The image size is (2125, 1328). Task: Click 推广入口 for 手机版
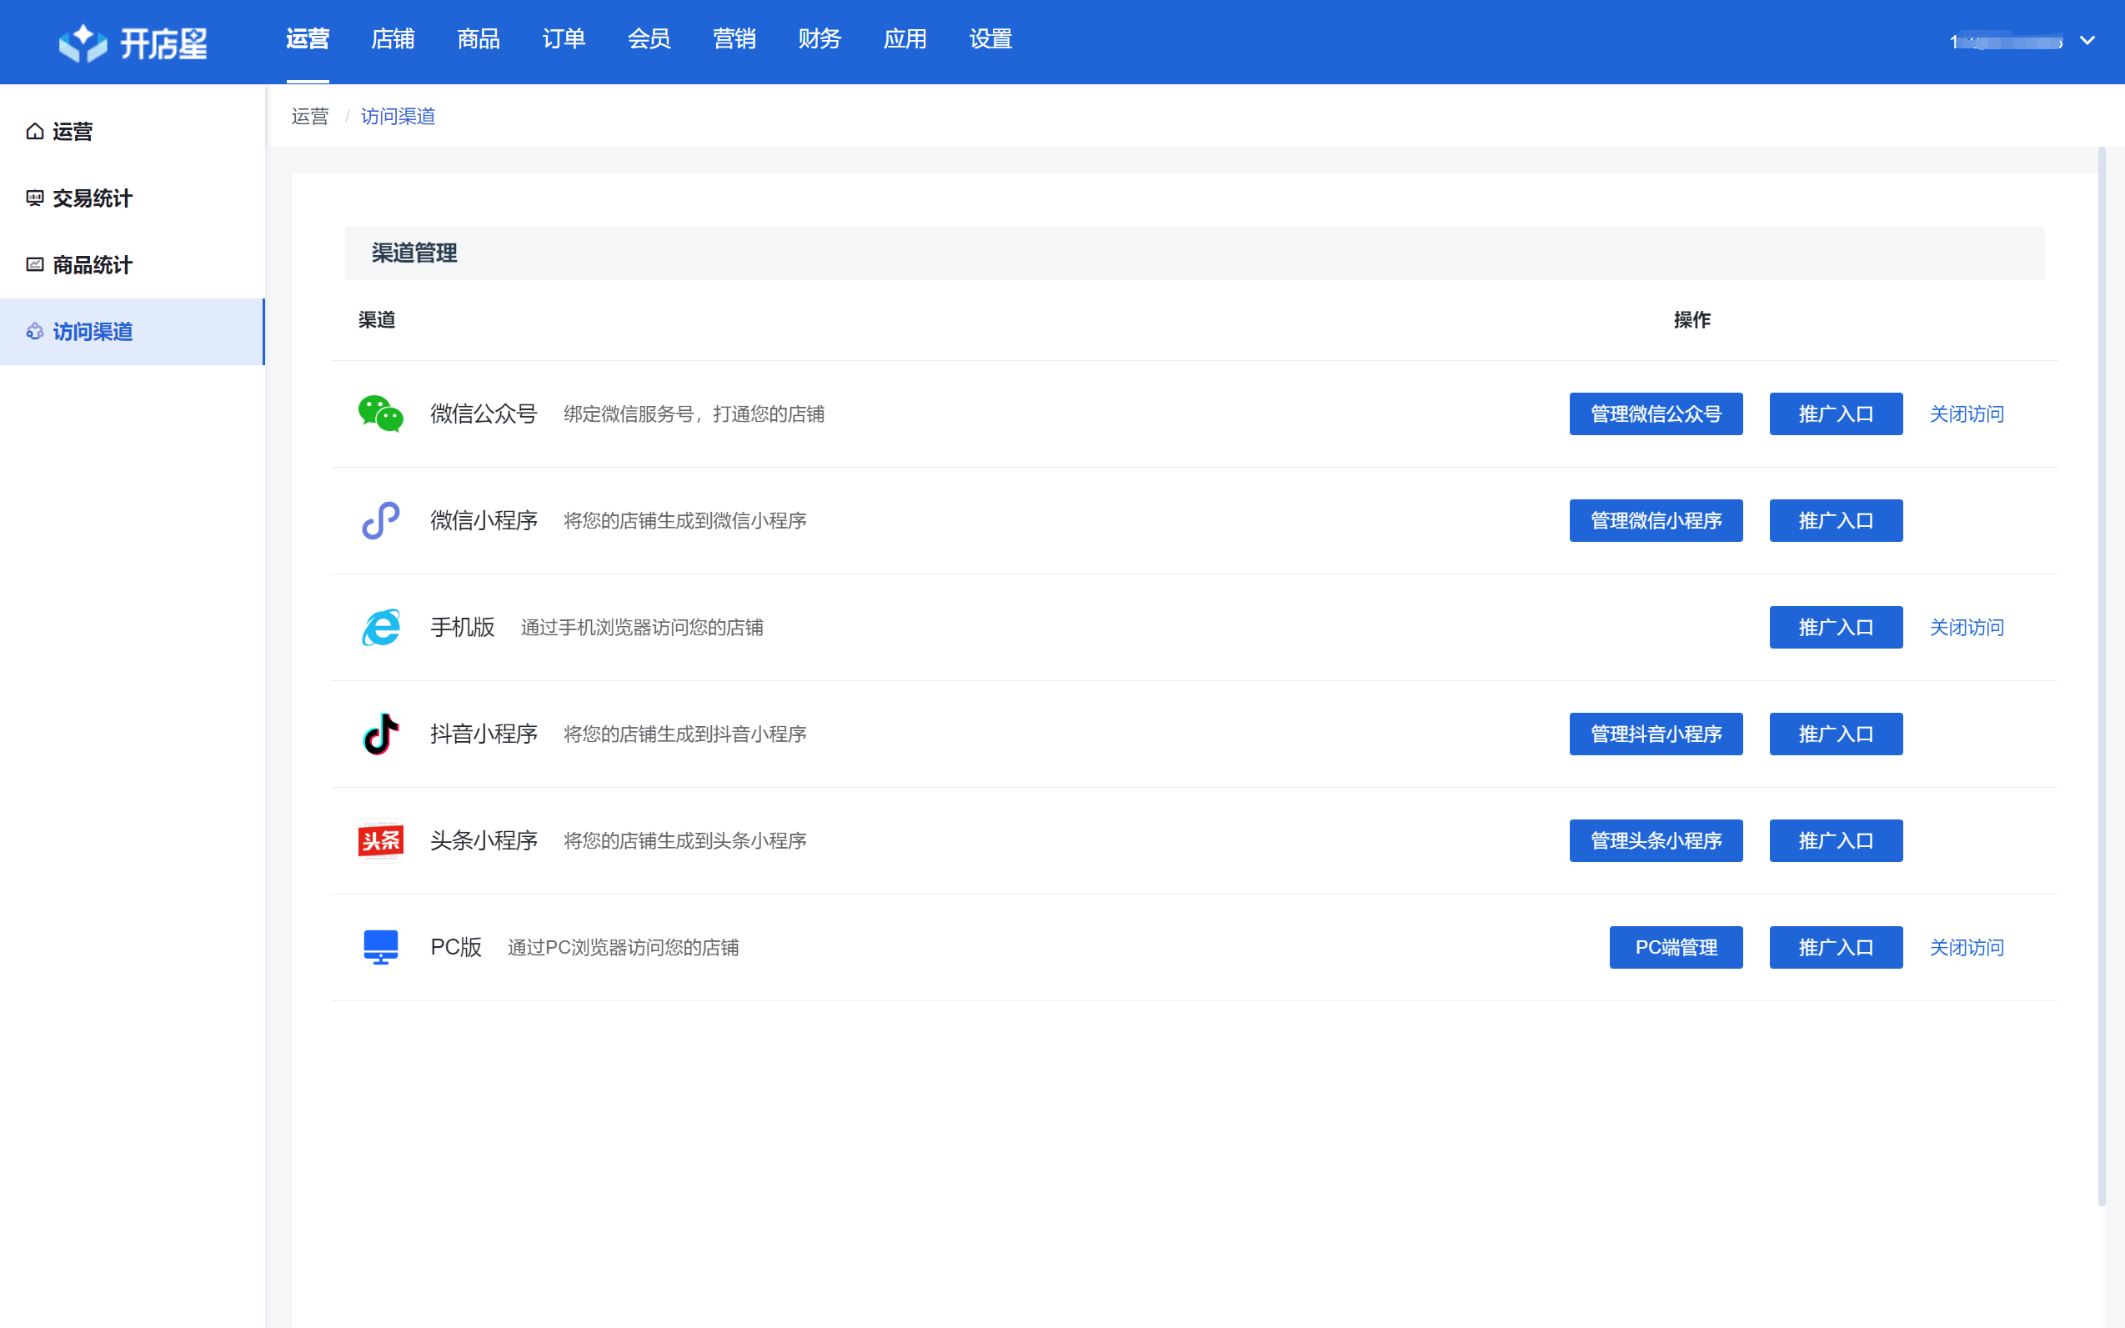(1836, 627)
